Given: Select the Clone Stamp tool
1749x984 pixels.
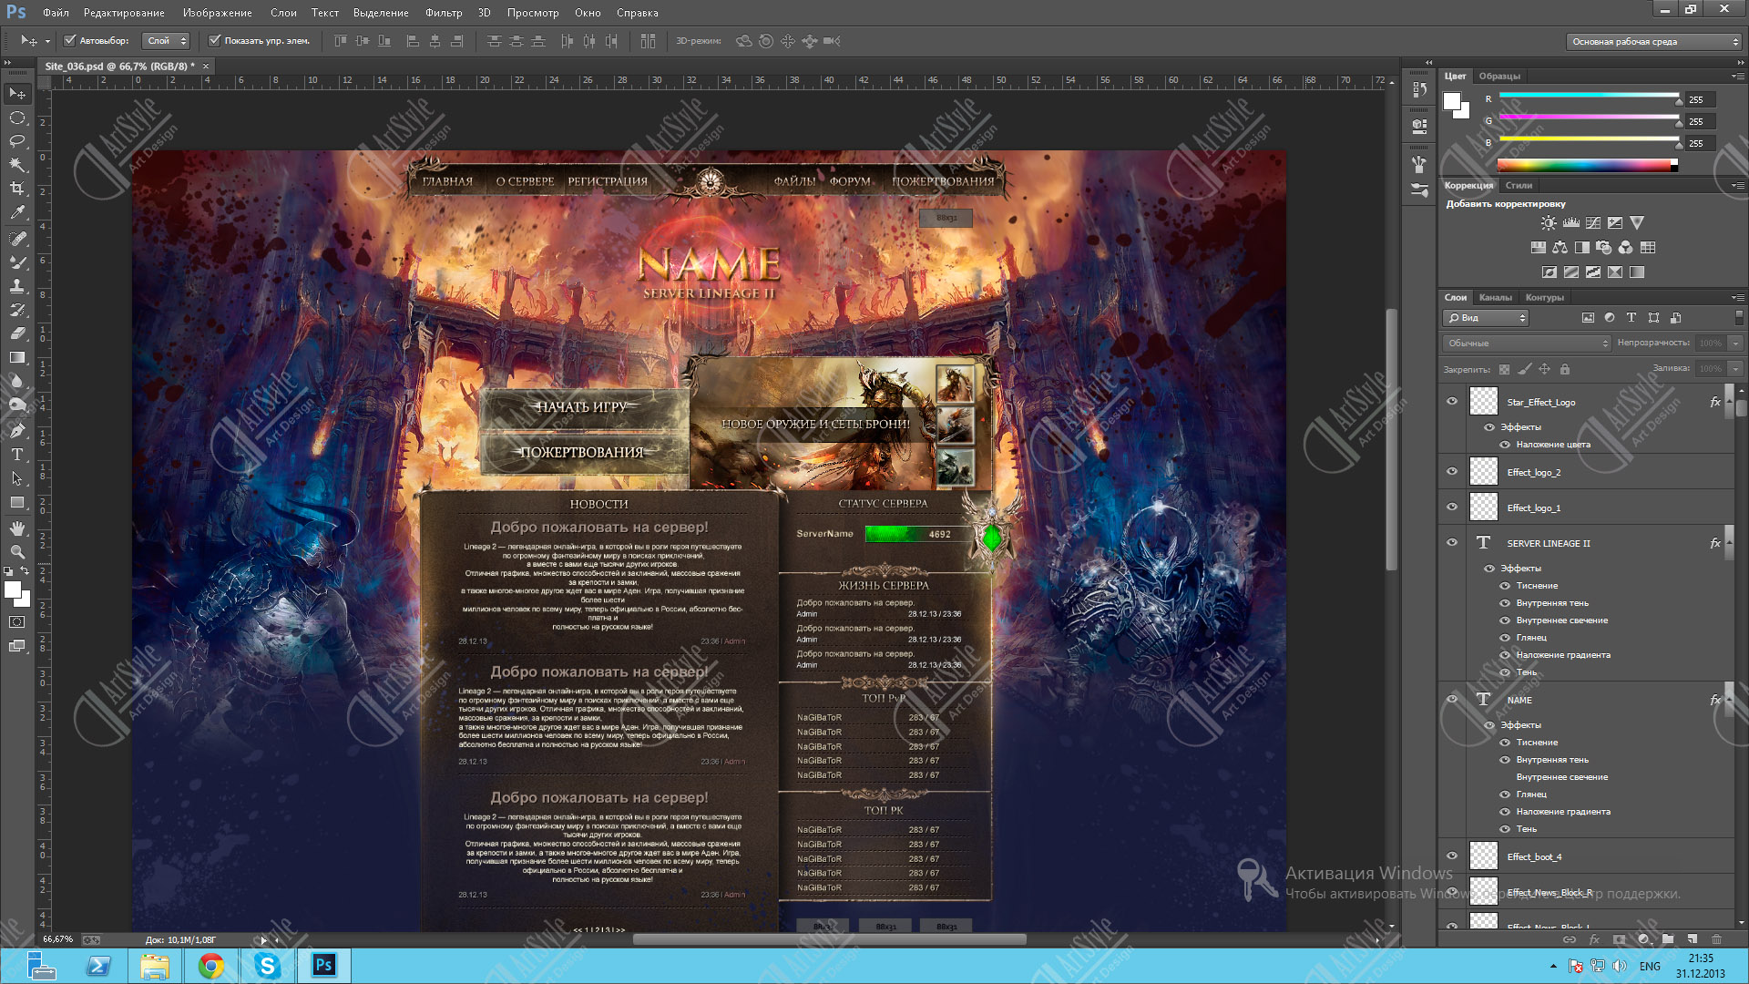Looking at the screenshot, I should [17, 286].
